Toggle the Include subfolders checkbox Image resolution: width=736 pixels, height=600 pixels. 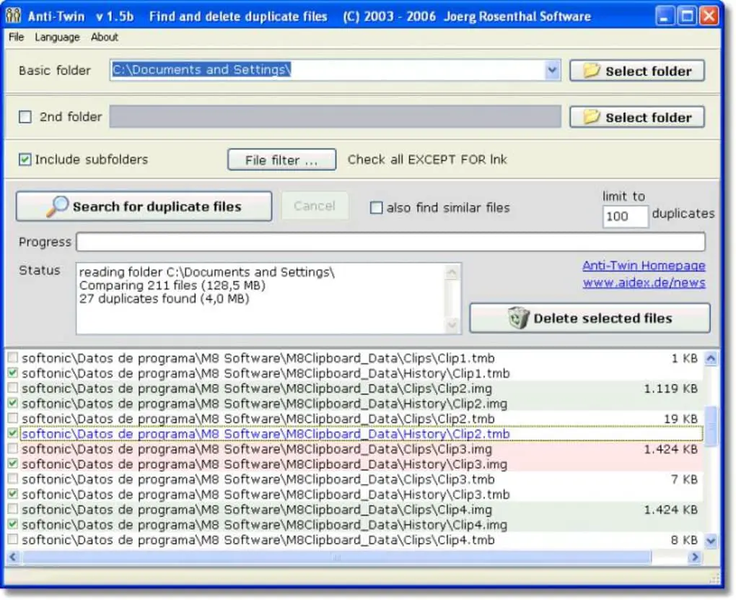[x=25, y=160]
